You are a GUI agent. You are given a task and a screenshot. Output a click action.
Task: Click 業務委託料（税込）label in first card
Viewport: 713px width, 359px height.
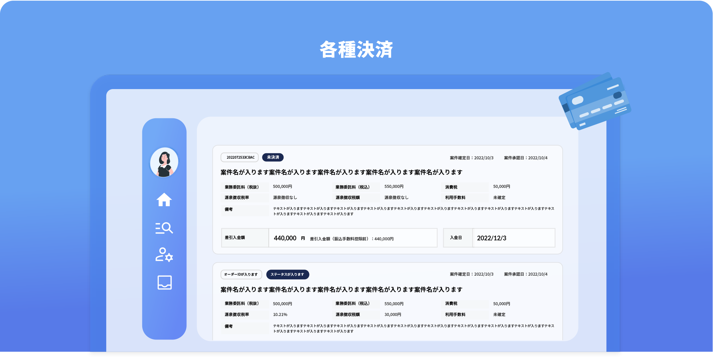(353, 187)
